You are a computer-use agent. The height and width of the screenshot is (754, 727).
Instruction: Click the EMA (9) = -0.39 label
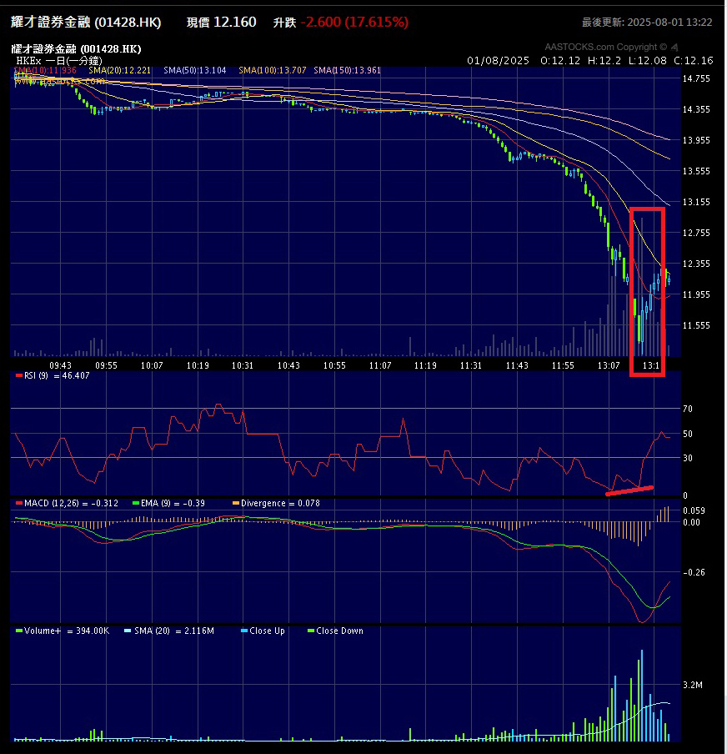(x=173, y=504)
